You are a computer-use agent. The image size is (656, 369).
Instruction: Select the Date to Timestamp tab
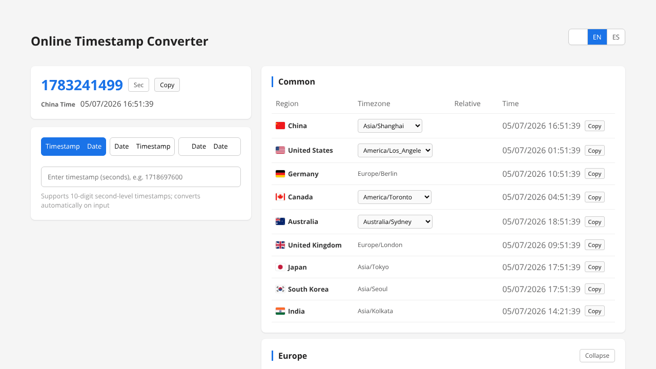tap(142, 147)
